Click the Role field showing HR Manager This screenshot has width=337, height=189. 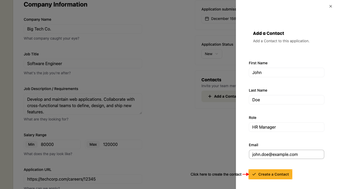[286, 127]
